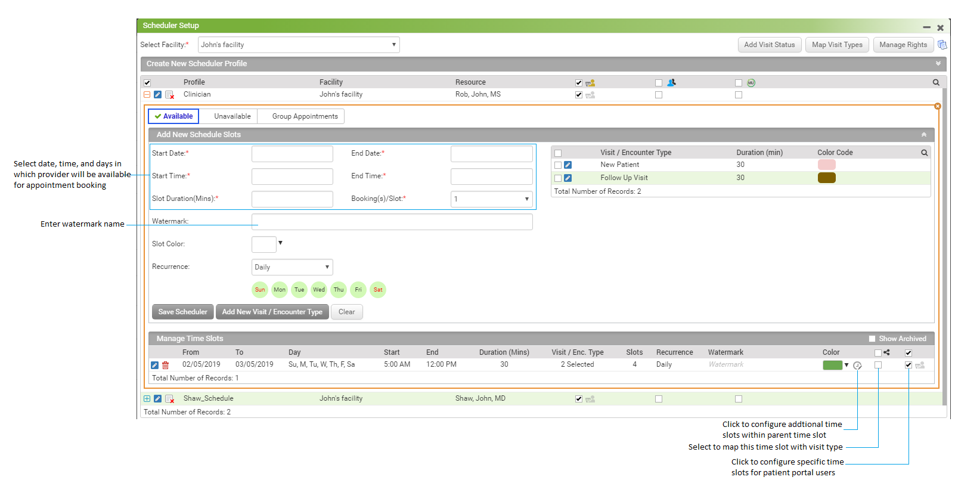
Task: Edit the 02/05/2019 time slot
Action: [154, 366]
